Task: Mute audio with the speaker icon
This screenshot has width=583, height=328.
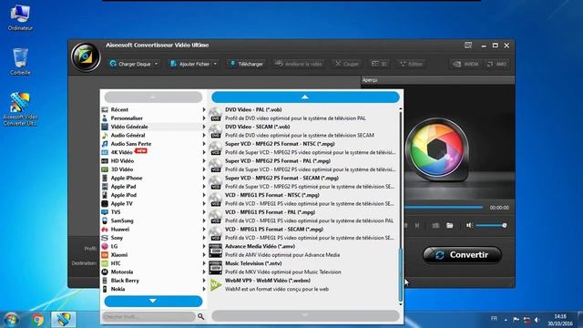Action: click(470, 225)
